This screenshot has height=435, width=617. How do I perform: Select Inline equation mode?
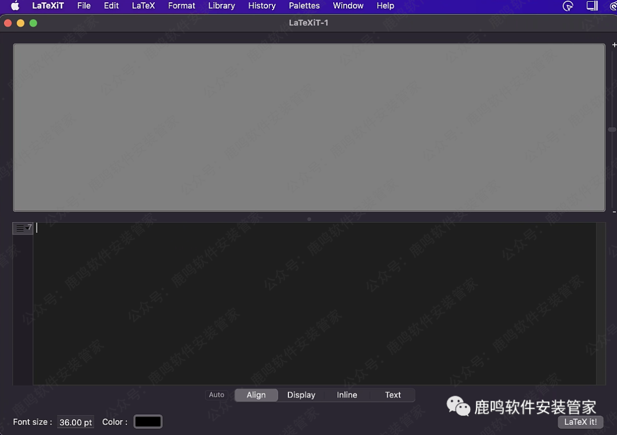347,395
